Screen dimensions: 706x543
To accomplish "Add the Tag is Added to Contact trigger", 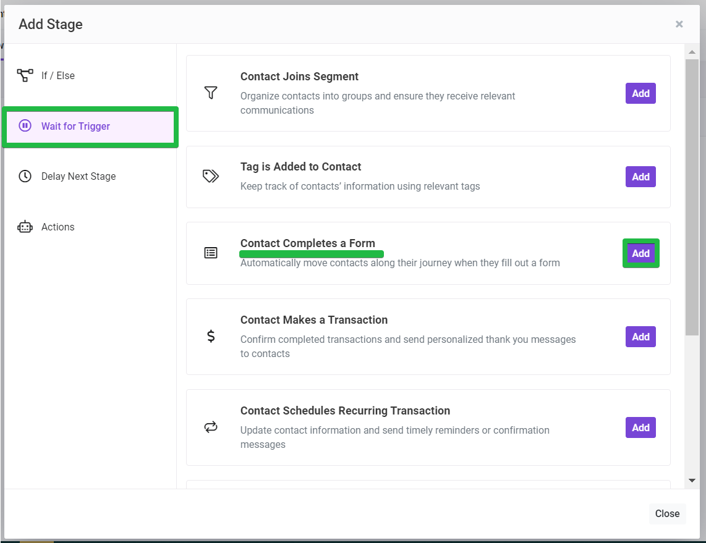I will point(640,177).
